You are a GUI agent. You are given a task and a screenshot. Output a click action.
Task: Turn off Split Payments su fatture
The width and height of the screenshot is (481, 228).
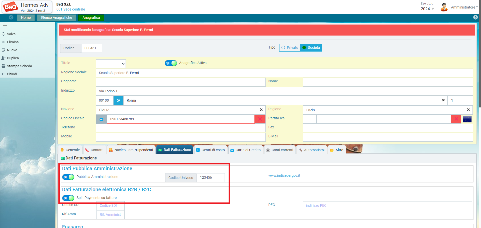click(68, 198)
